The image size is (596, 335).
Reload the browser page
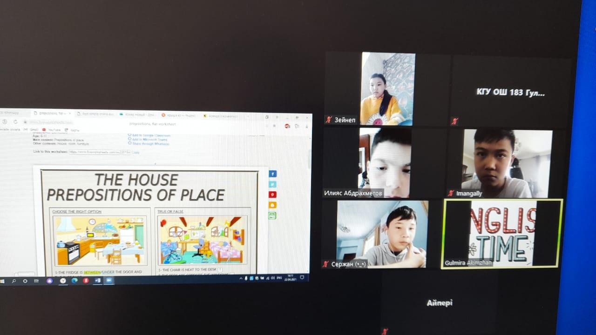(x=15, y=122)
